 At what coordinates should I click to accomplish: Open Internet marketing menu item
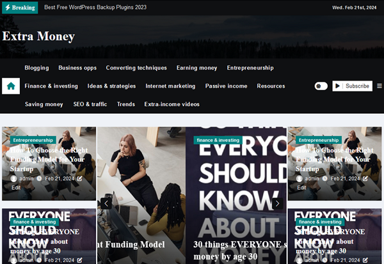(x=170, y=86)
